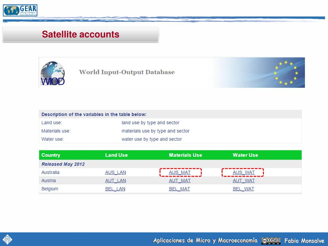Image resolution: width=328 pixels, height=246 pixels.
Task: Click the Austria country name
Action: point(49,181)
